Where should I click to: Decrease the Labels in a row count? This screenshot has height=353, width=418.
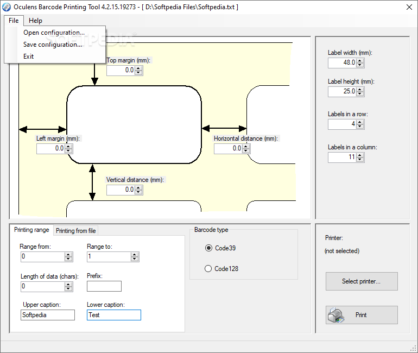pyautogui.click(x=360, y=126)
